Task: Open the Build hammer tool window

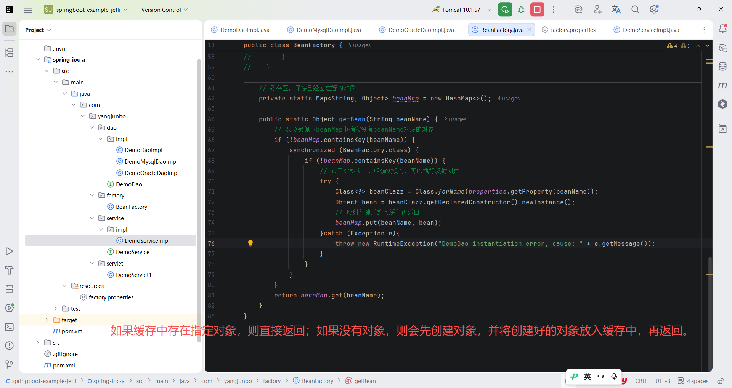Action: pyautogui.click(x=10, y=270)
